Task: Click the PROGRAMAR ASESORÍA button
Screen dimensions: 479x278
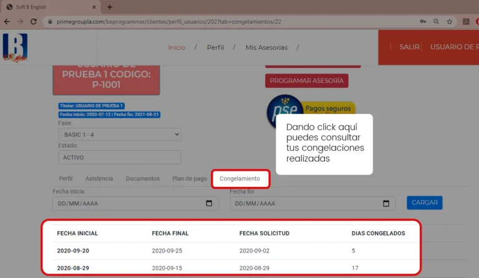Action: (306, 80)
